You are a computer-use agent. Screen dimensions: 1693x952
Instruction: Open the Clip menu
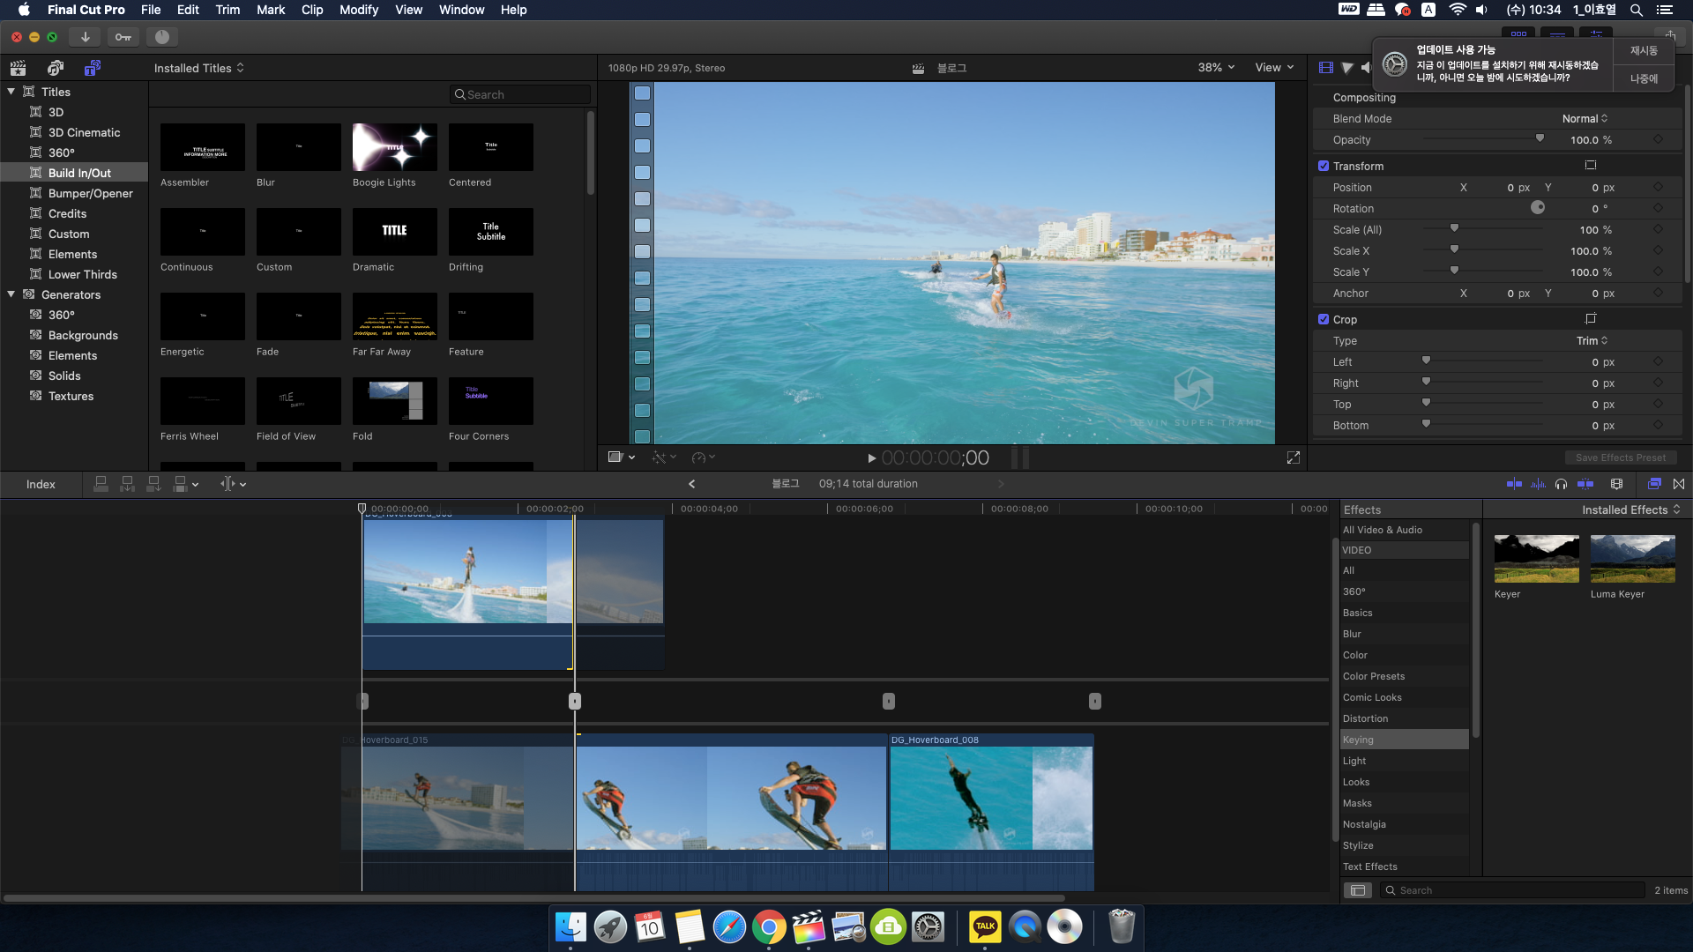[312, 10]
